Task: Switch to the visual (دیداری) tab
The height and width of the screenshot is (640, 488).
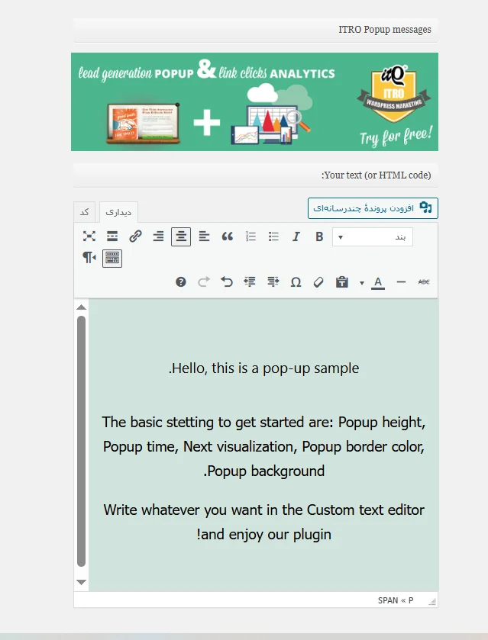Action: pyautogui.click(x=118, y=212)
